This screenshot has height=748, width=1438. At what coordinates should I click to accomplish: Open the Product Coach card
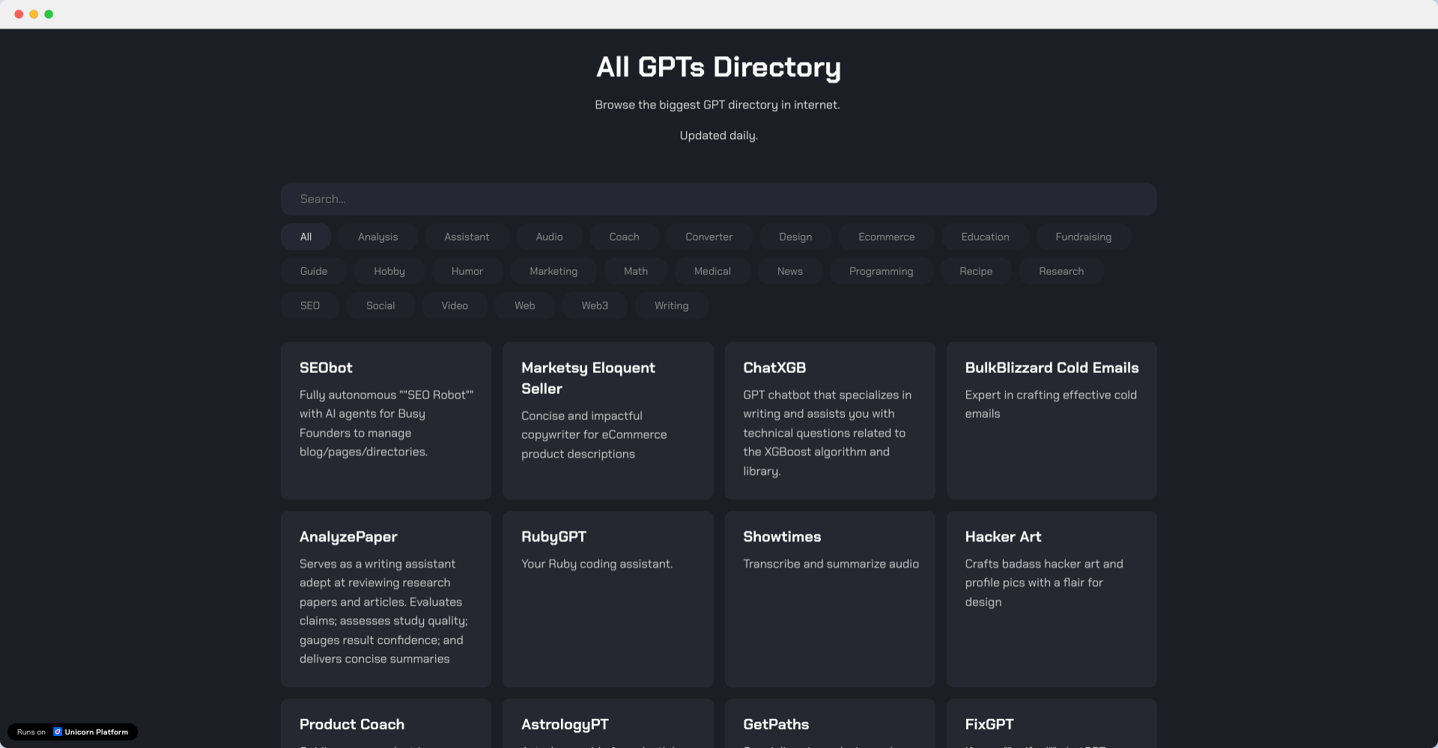(x=386, y=723)
